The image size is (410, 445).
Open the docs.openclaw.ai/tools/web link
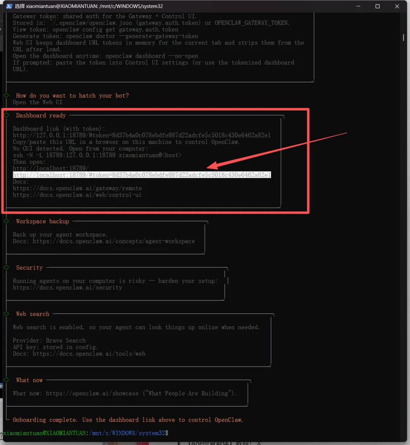click(89, 354)
